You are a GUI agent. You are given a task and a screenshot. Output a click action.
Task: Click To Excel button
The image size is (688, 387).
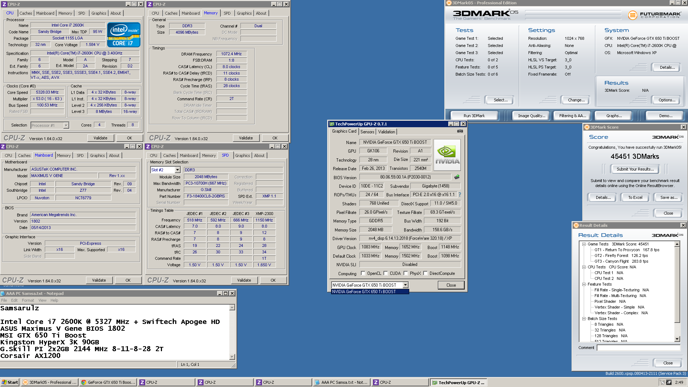point(635,197)
